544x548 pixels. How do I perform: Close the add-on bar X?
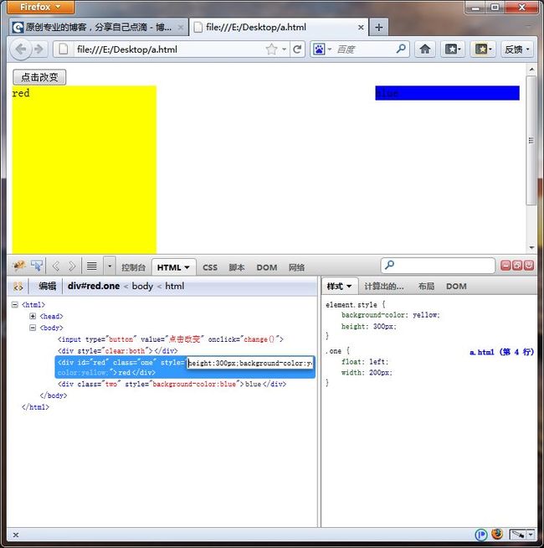point(16,535)
